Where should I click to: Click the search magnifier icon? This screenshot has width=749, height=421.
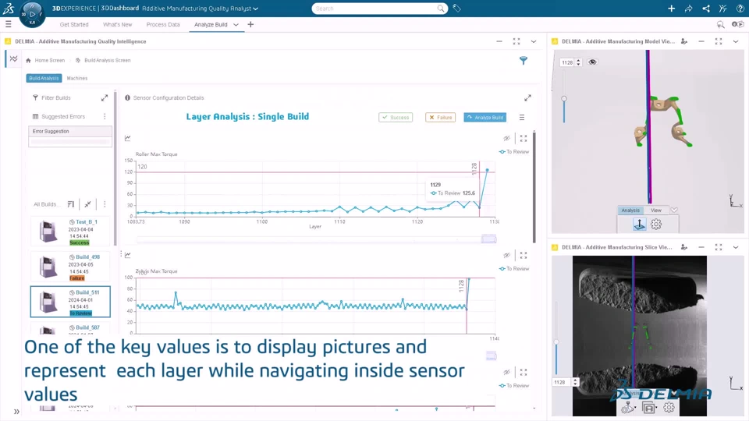tap(440, 8)
